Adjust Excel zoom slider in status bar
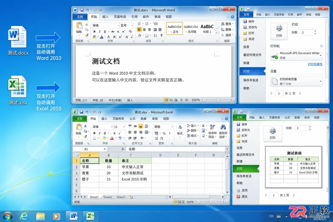This screenshot has height=222, width=333. [211, 202]
